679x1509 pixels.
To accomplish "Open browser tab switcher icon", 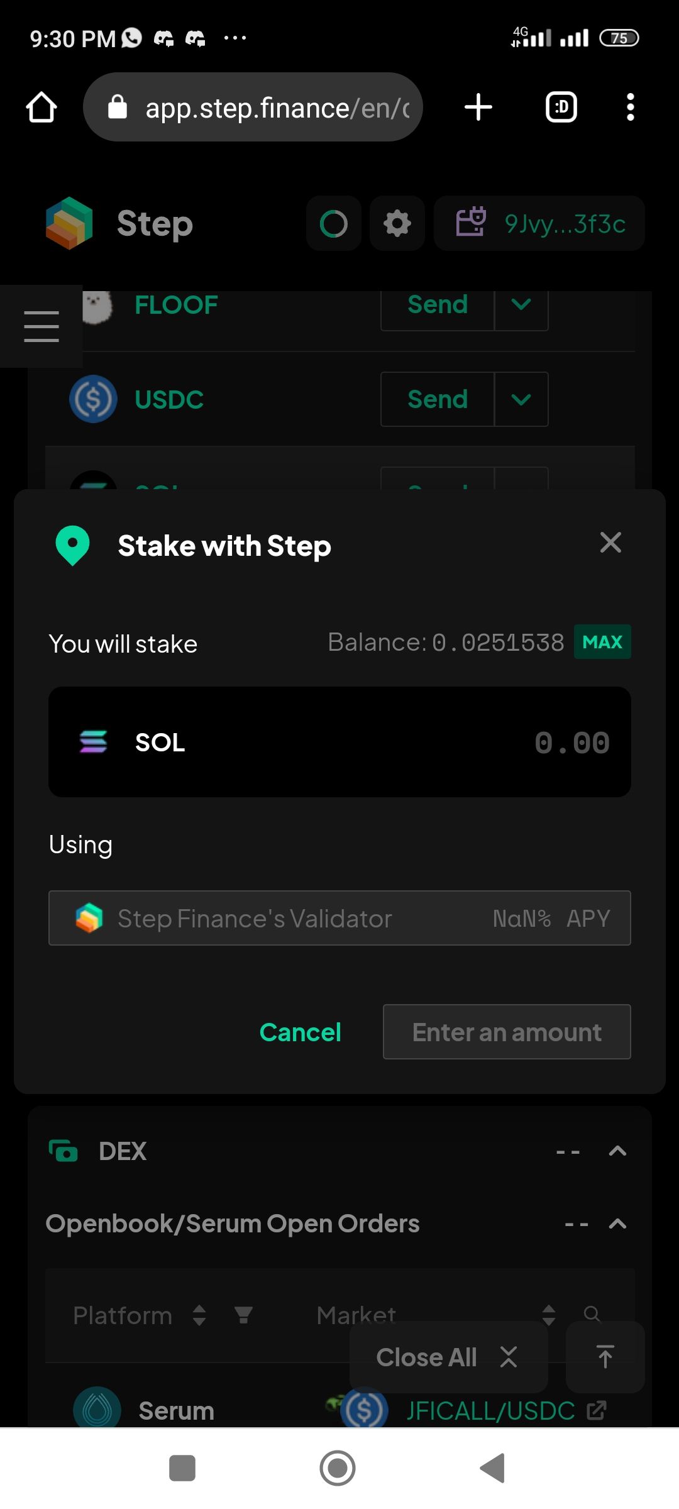I will (561, 107).
